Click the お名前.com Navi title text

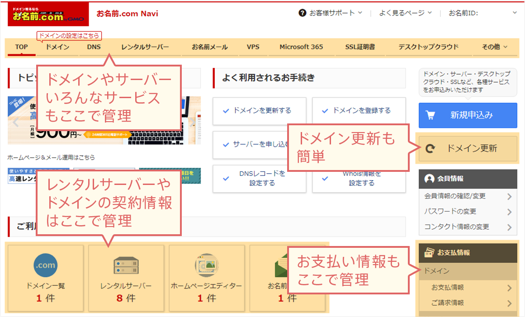click(x=127, y=14)
